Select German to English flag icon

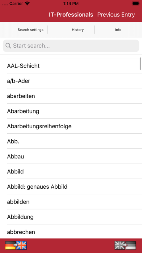(16, 245)
